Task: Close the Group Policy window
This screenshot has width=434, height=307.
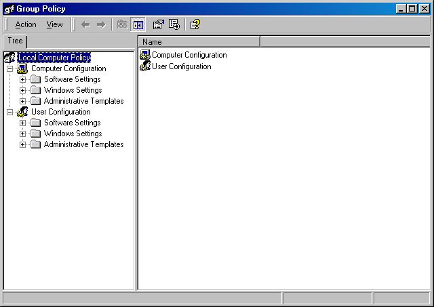Action: [424, 9]
